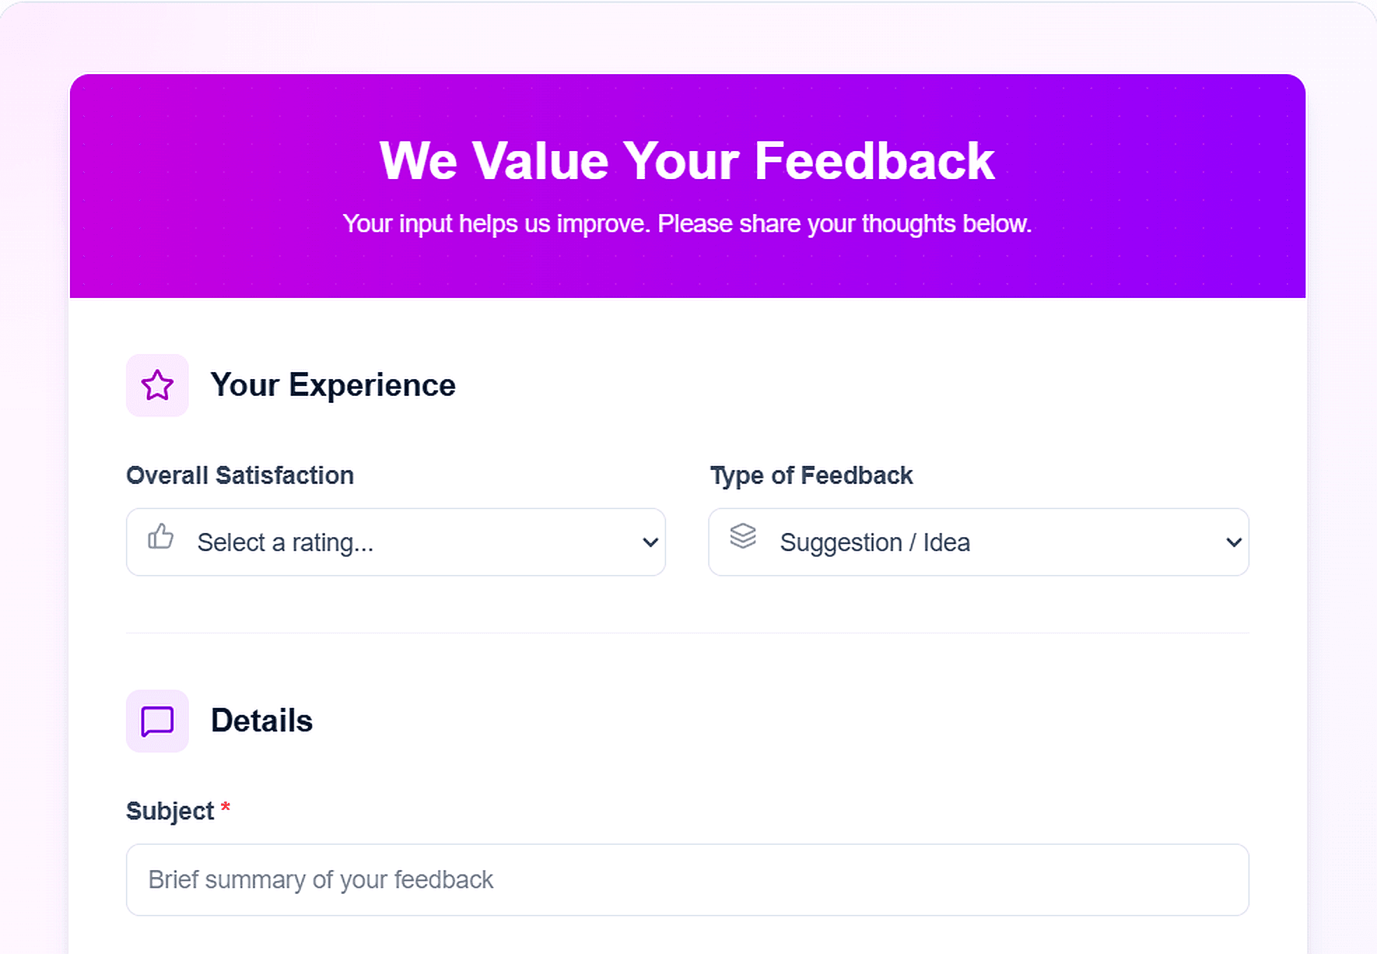Open the Overall Satisfaction rating dropdown
The image size is (1377, 954).
[395, 542]
